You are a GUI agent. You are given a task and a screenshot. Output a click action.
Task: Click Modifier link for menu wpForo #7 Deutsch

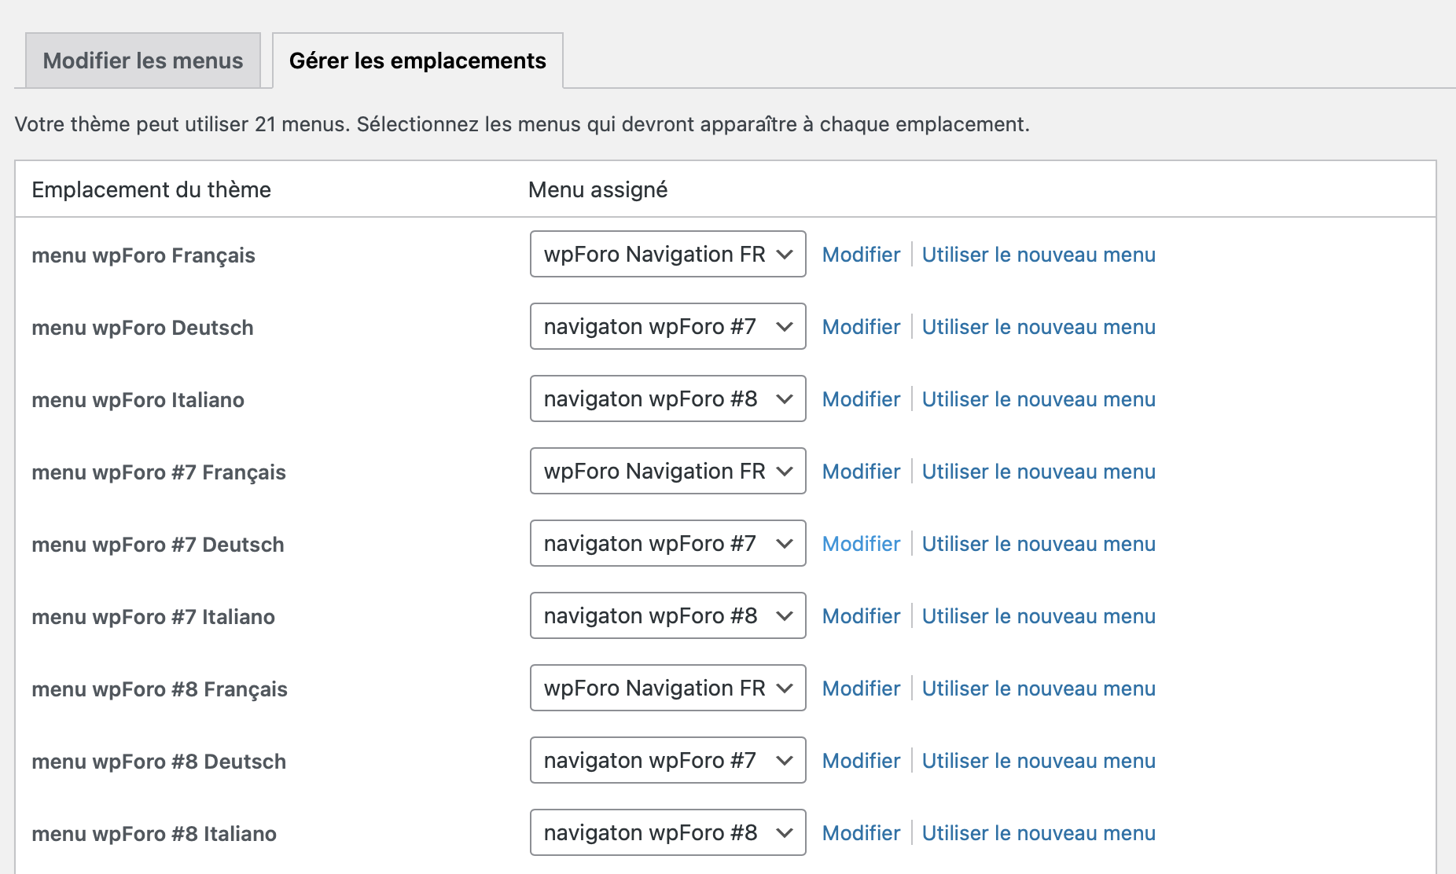861,544
